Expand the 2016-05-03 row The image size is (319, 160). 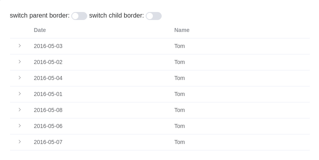20,46
